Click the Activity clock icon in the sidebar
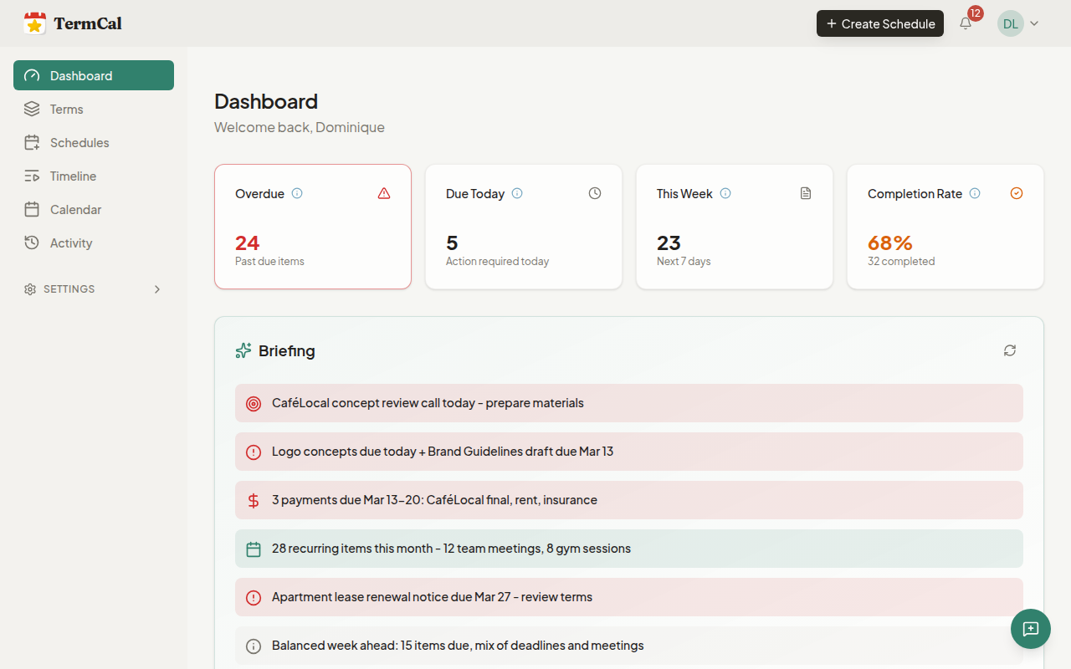This screenshot has width=1071, height=669. (31, 243)
